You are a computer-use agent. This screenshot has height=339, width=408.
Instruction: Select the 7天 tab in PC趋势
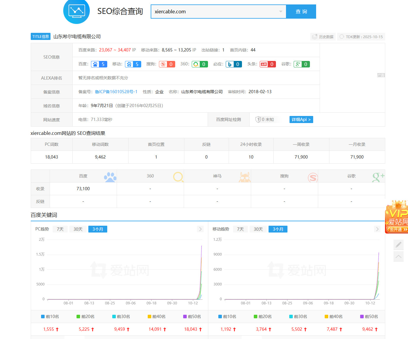[60, 229]
